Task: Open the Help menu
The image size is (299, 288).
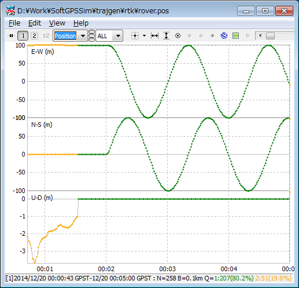Action: (x=81, y=23)
